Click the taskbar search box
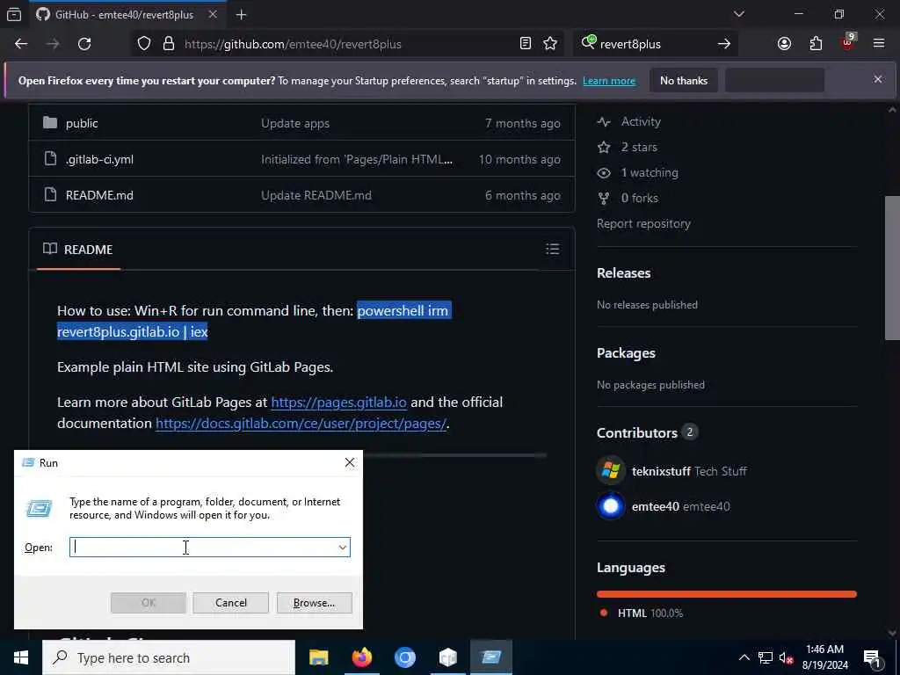900x675 pixels. (169, 657)
